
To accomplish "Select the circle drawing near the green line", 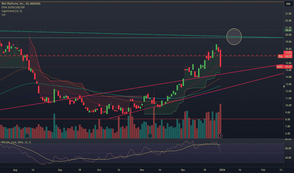I will [234, 37].
